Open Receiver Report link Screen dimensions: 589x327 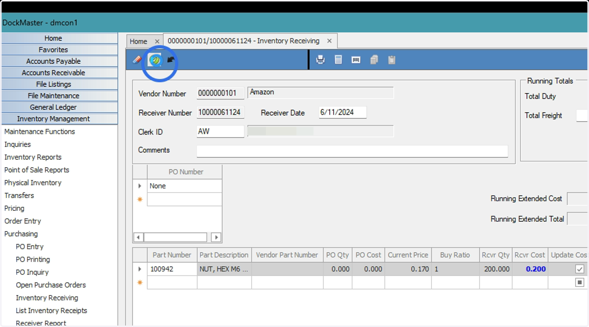coord(41,323)
